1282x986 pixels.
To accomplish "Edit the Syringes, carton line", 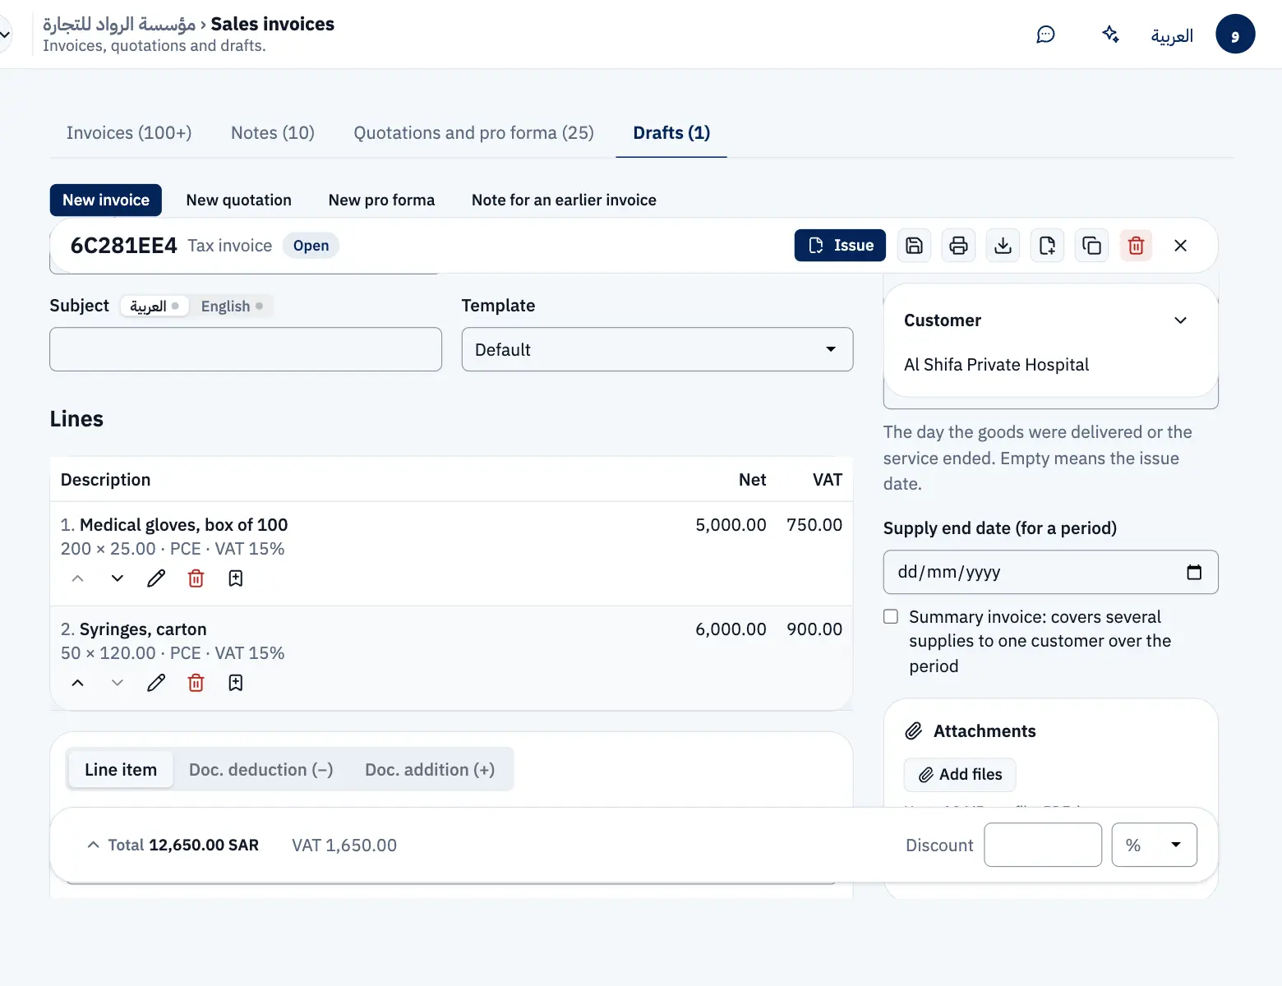I will pos(156,683).
